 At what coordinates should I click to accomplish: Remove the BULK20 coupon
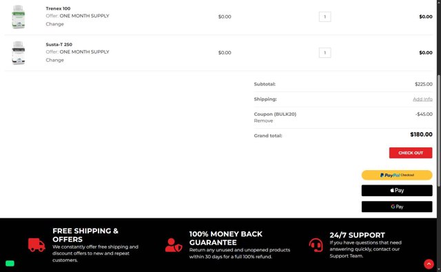263,121
